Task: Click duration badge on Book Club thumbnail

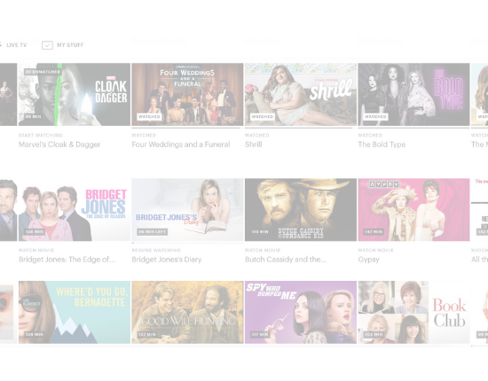Action: point(374,334)
